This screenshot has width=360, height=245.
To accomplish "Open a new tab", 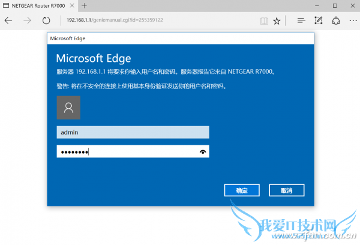I will 84,6.
